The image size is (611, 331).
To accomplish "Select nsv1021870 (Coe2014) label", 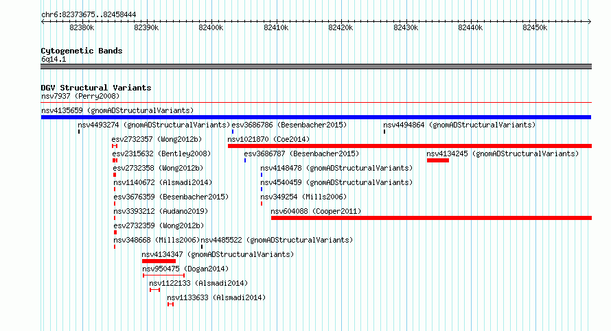I will pyautogui.click(x=268, y=139).
